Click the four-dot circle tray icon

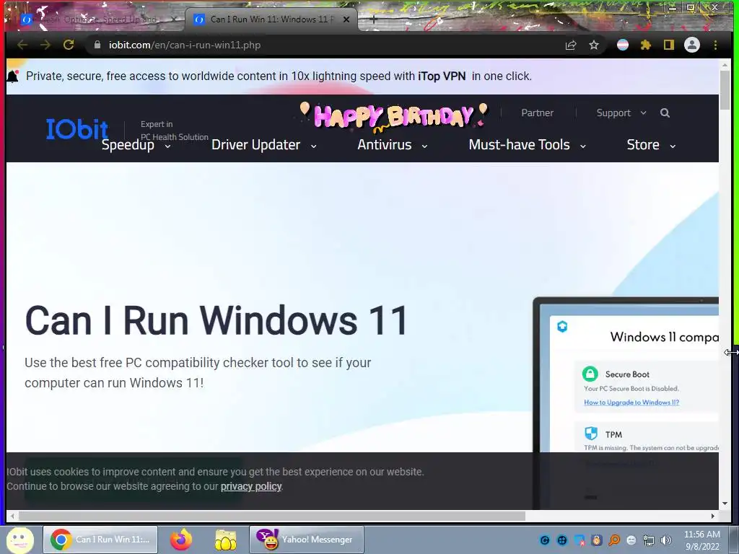tap(561, 540)
